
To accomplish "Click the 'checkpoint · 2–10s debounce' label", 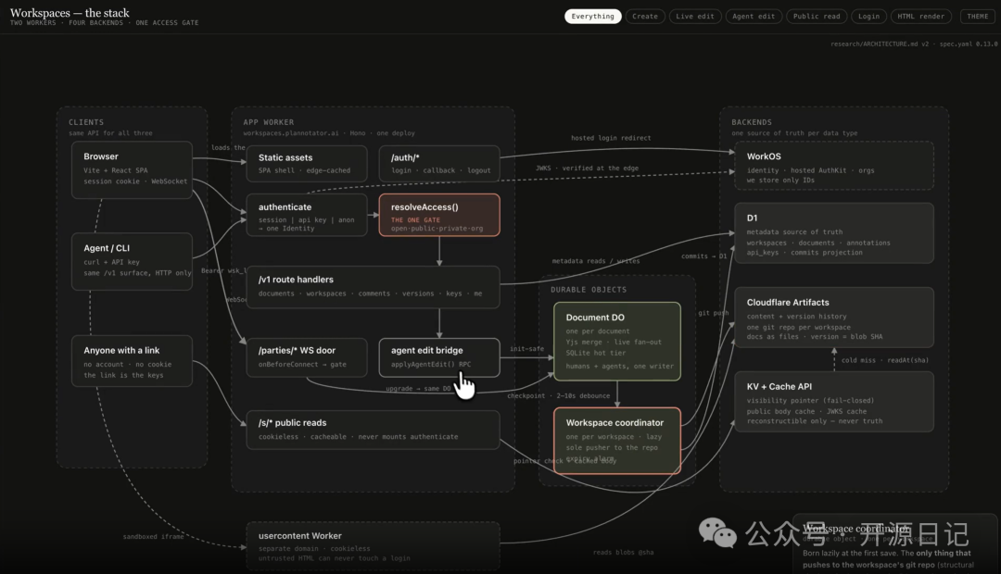I will pyautogui.click(x=559, y=395).
